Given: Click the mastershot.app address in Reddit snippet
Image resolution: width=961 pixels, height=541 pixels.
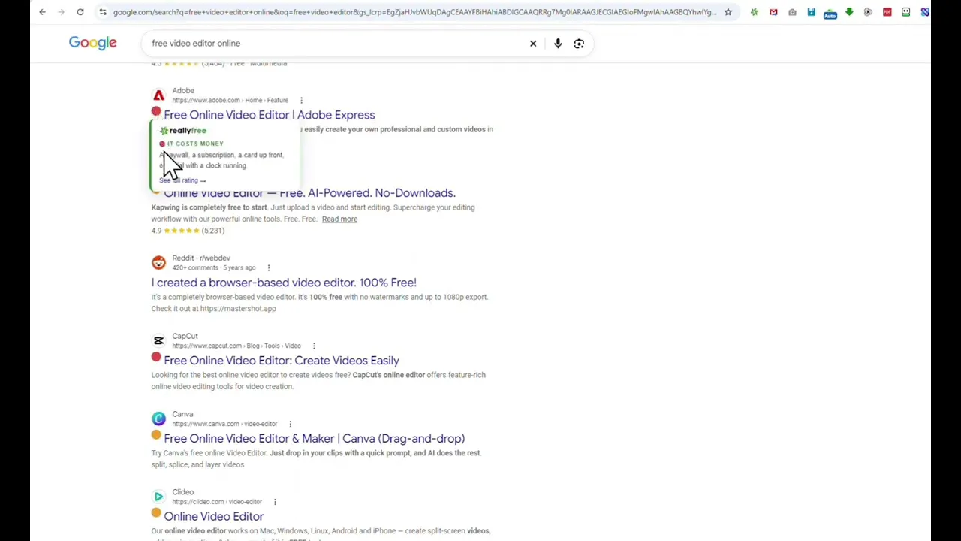Looking at the screenshot, I should coord(238,309).
